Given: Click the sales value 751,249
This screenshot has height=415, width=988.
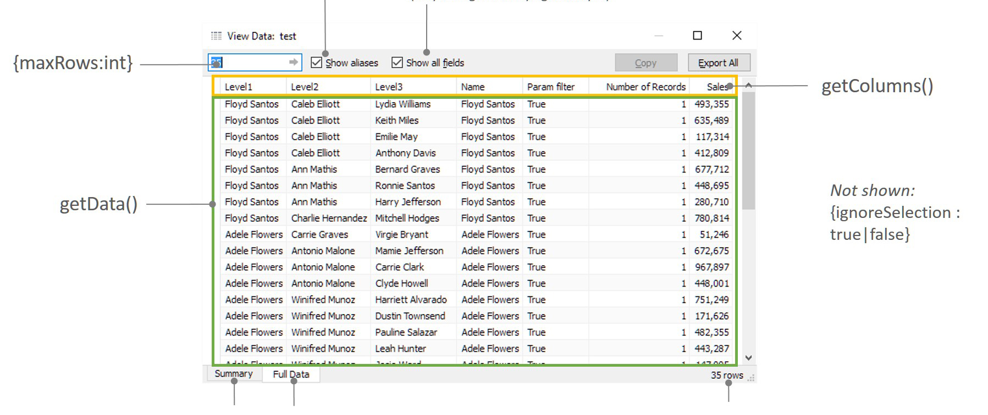Looking at the screenshot, I should pos(711,300).
